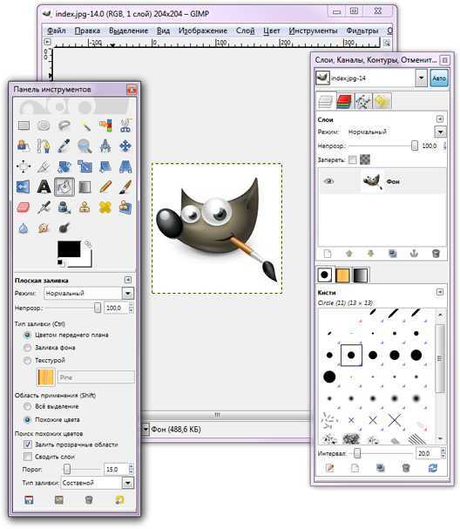
Task: Select the Rectangle Select tool
Action: click(x=24, y=125)
